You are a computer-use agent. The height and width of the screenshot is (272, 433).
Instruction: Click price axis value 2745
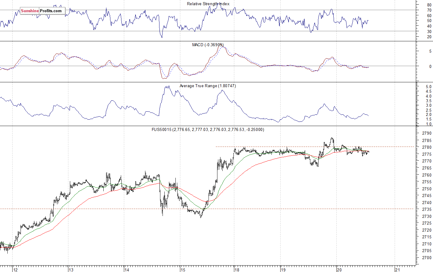427,196
